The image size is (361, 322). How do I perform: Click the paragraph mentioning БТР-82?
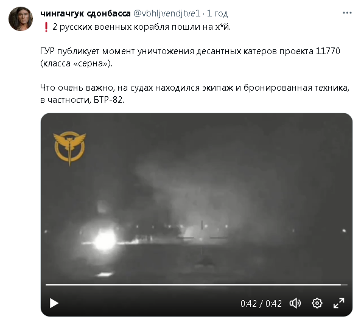[x=195, y=94]
